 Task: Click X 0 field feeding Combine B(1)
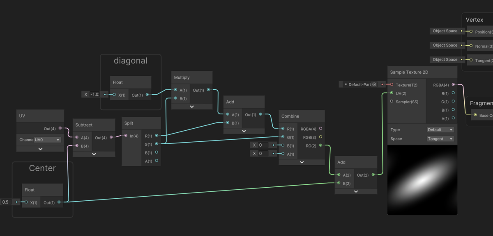263,145
